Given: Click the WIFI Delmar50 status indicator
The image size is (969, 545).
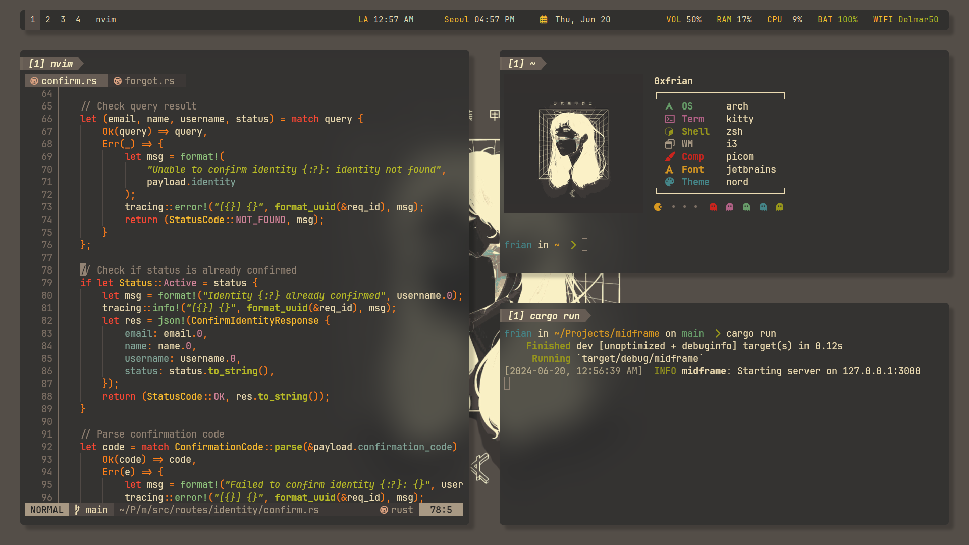Looking at the screenshot, I should tap(905, 20).
